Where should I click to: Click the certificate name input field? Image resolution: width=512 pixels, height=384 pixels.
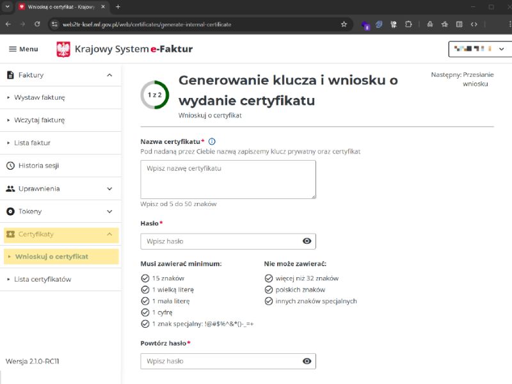tap(228, 179)
